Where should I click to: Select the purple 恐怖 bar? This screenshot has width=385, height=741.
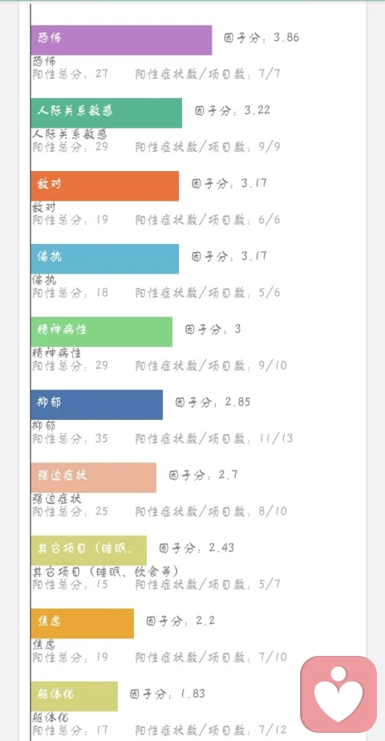pos(121,40)
